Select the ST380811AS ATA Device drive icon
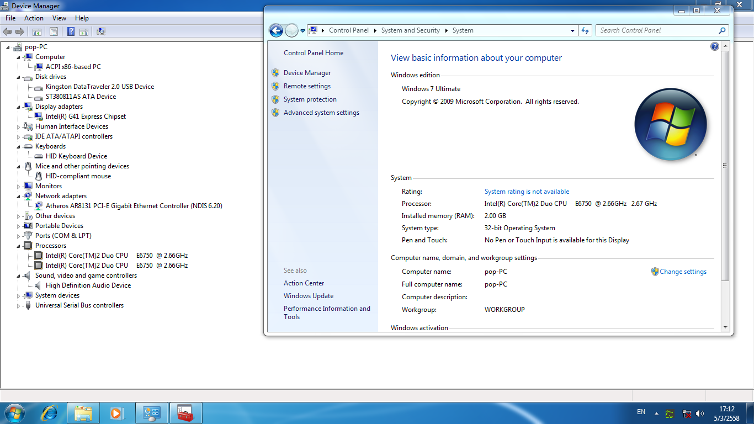The image size is (754, 424). coord(39,97)
